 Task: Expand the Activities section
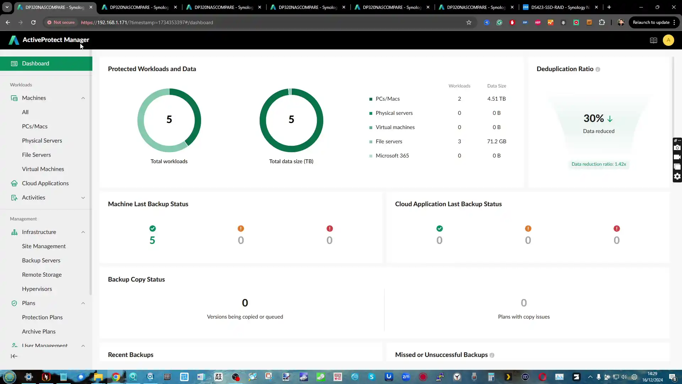coord(83,198)
